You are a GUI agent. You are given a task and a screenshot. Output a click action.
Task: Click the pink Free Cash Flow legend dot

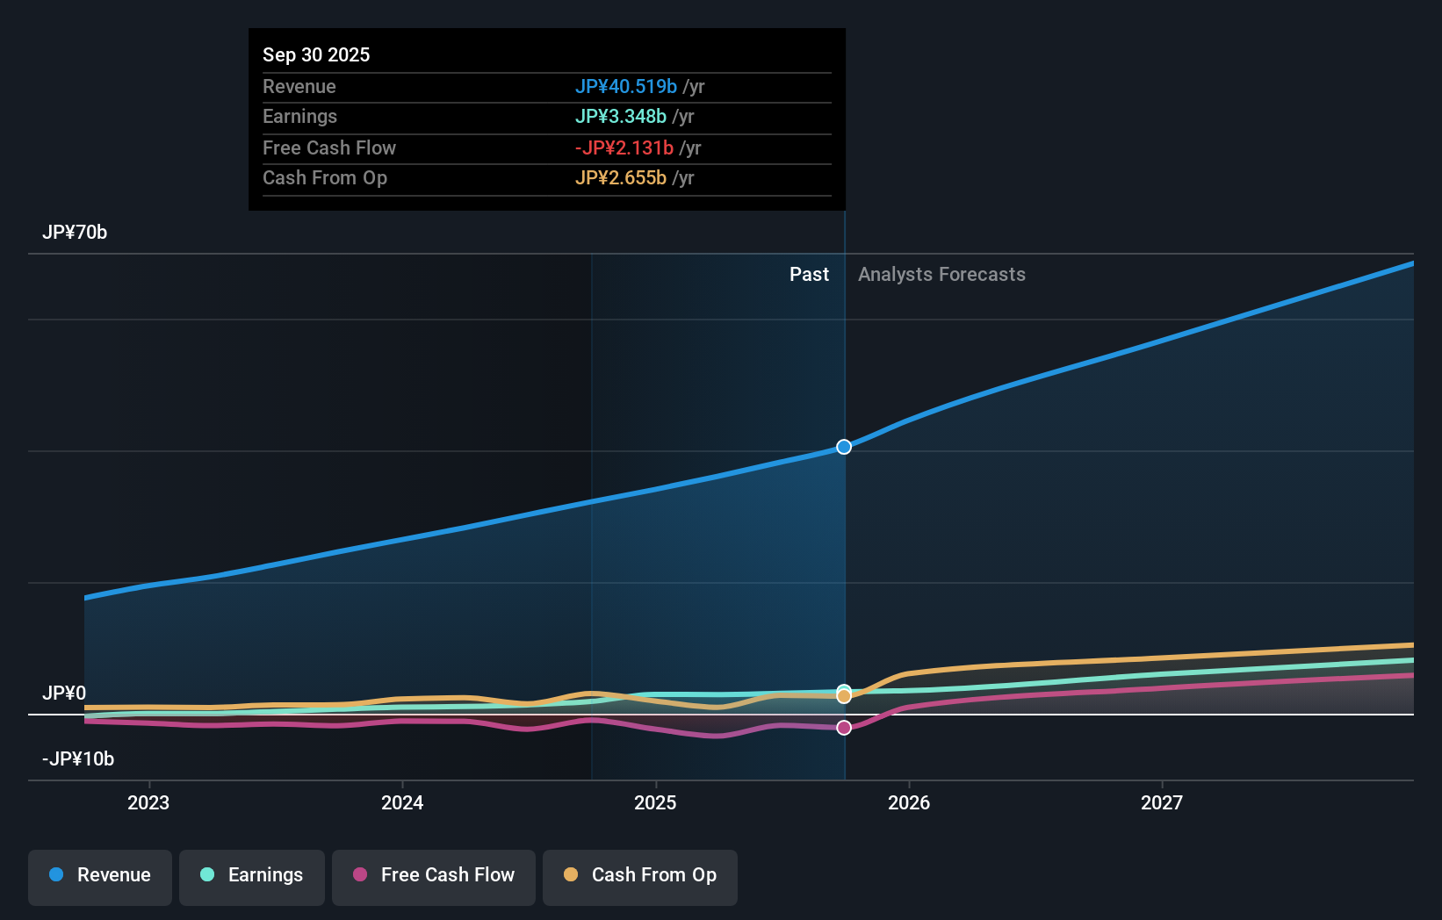pyautogui.click(x=361, y=875)
